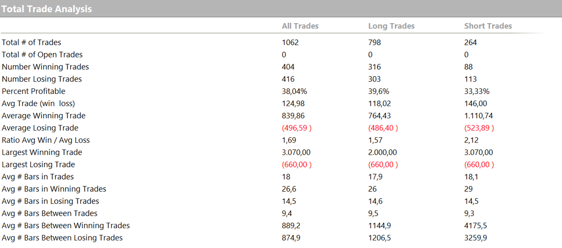The height and width of the screenshot is (248, 562).
Task: Select the All Trades column header
Action: coord(300,26)
